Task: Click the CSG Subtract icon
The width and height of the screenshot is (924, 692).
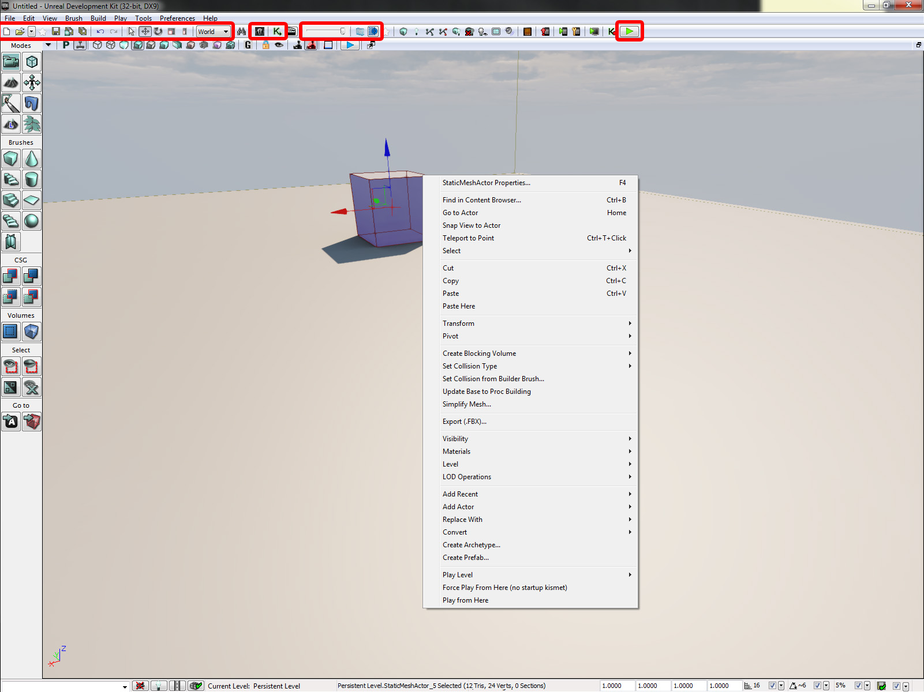Action: pos(32,276)
